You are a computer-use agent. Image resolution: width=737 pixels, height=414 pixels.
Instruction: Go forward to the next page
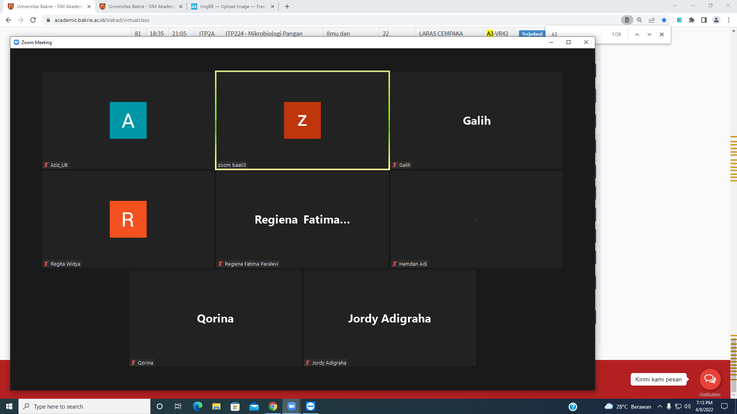click(21, 20)
